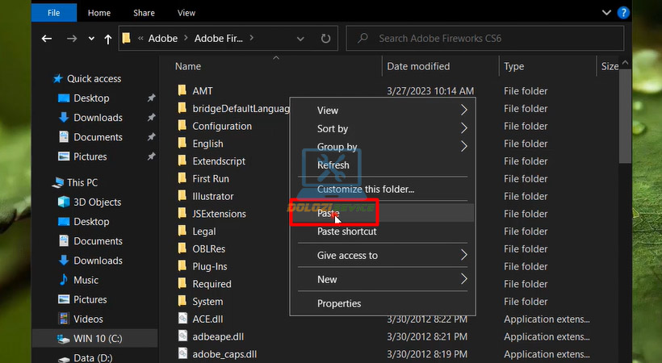662x363 pixels.
Task: Select the ACE.dll file
Action: pyautogui.click(x=207, y=319)
